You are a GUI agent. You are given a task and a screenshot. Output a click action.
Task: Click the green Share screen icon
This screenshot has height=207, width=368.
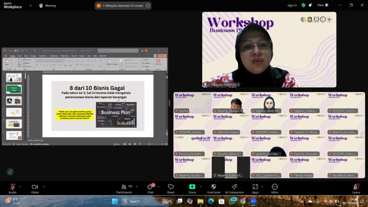pos(192,188)
